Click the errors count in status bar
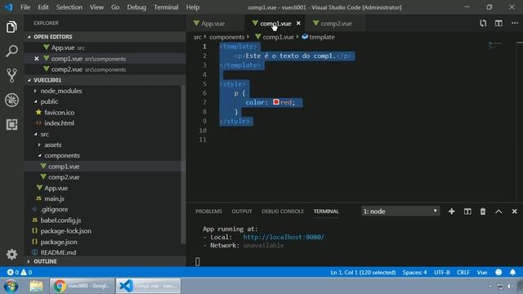Viewport: 523px width, 294px height. (x=13, y=272)
